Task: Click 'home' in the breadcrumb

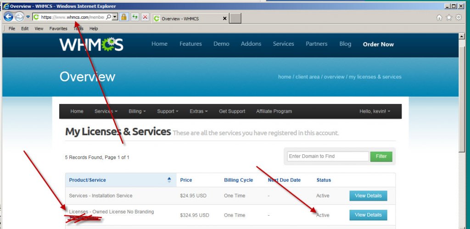Action: pos(285,77)
